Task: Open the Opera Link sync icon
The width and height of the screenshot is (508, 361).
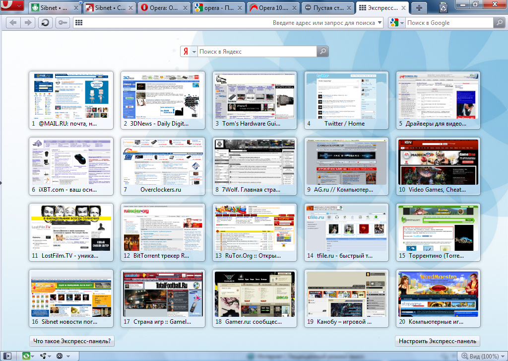Action: (26, 356)
